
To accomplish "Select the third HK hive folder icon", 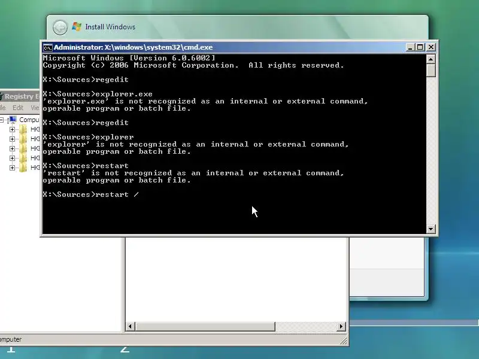I will click(23, 148).
